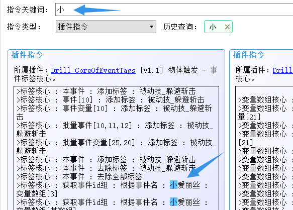Click the 指令关键词 search input field
The width and height of the screenshot is (293, 210).
[x=174, y=10]
